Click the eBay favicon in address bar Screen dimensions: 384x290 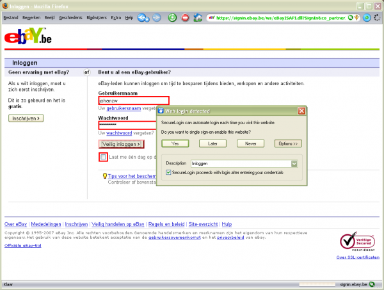[x=212, y=18]
